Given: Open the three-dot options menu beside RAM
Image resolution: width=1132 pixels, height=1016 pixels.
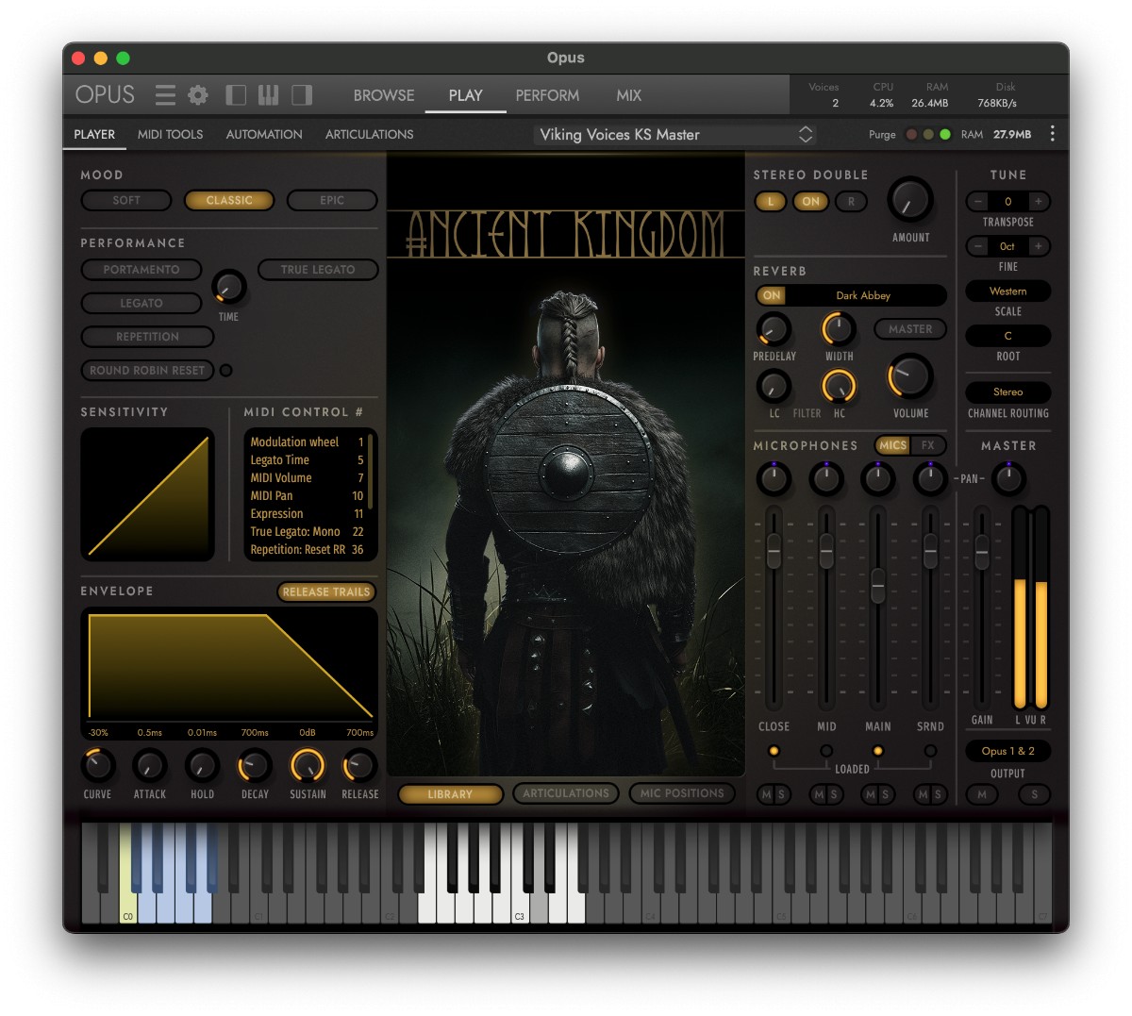Looking at the screenshot, I should point(1053,134).
